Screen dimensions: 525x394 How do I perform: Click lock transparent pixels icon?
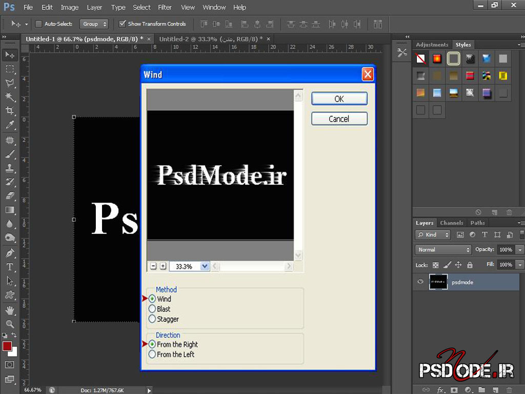pos(435,265)
